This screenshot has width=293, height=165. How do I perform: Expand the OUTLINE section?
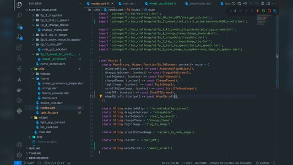34,148
